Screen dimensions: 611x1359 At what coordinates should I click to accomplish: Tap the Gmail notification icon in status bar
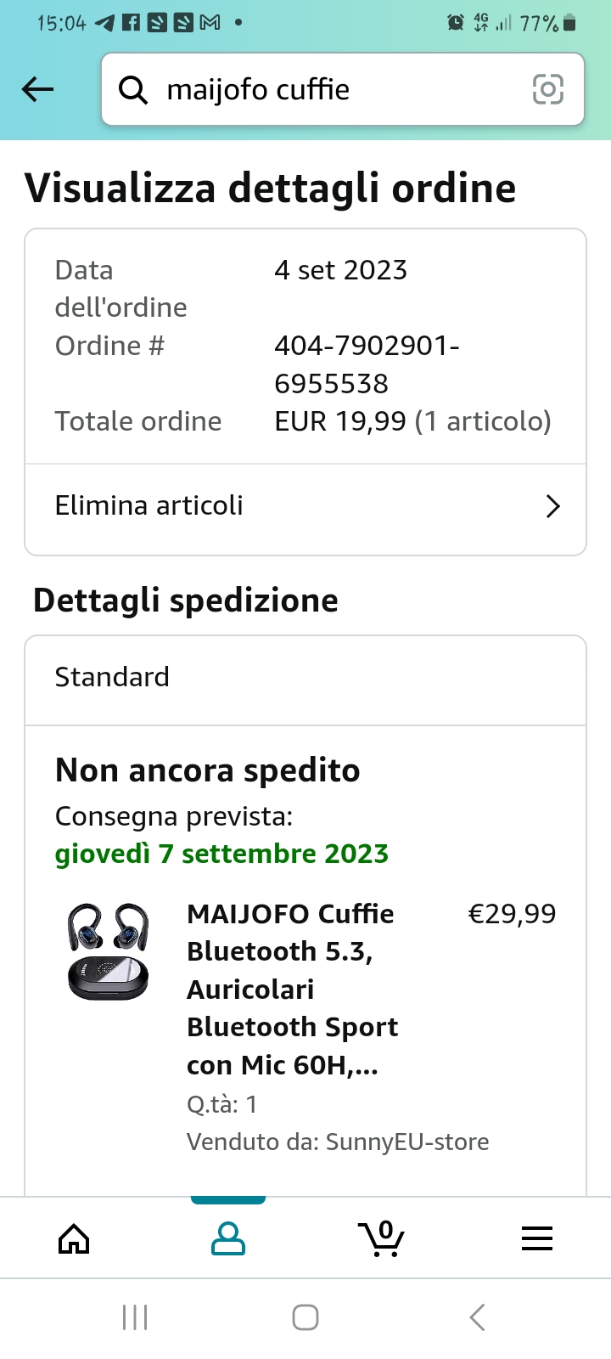(x=210, y=23)
